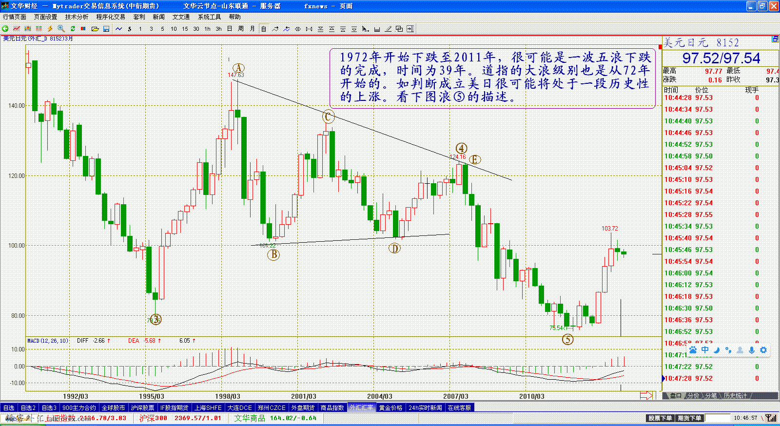Image resolution: width=780 pixels, height=426 pixels.
Task: Save page with the blue floppy disk icon
Action: 106,29
